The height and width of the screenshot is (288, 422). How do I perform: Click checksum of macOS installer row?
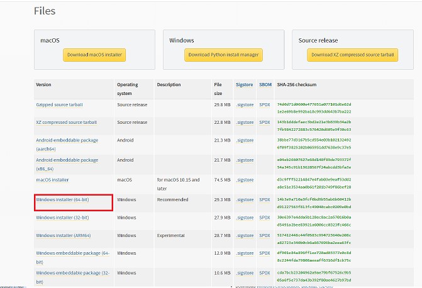pos(314,183)
